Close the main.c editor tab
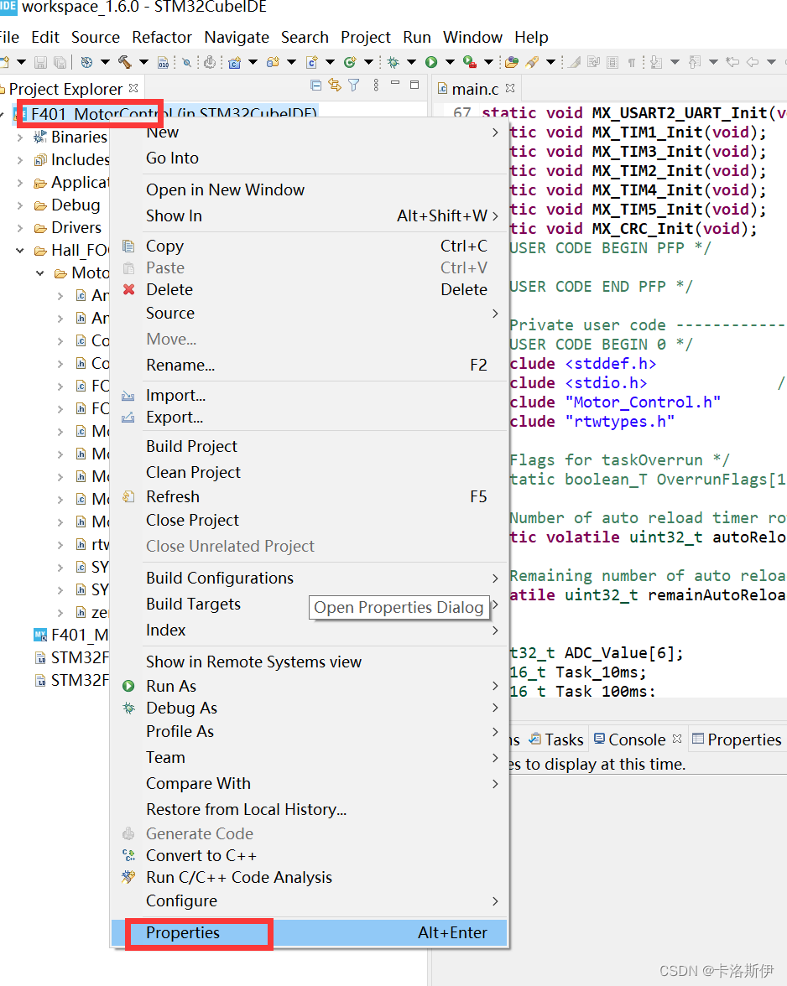This screenshot has width=787, height=986. click(510, 88)
